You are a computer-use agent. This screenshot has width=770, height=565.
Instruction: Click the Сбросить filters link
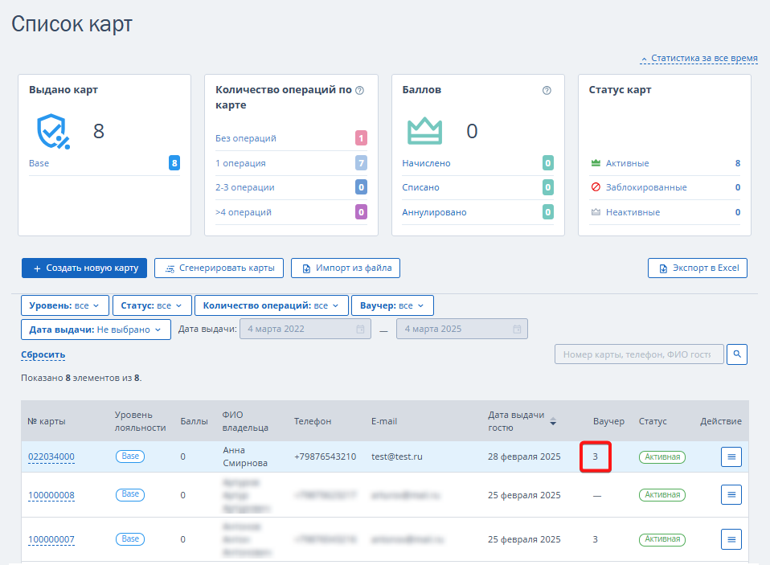(43, 354)
